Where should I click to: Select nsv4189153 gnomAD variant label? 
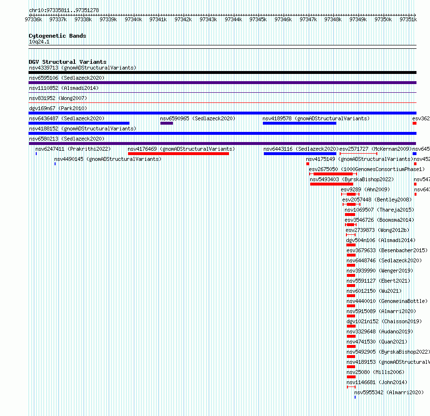pos(388,362)
